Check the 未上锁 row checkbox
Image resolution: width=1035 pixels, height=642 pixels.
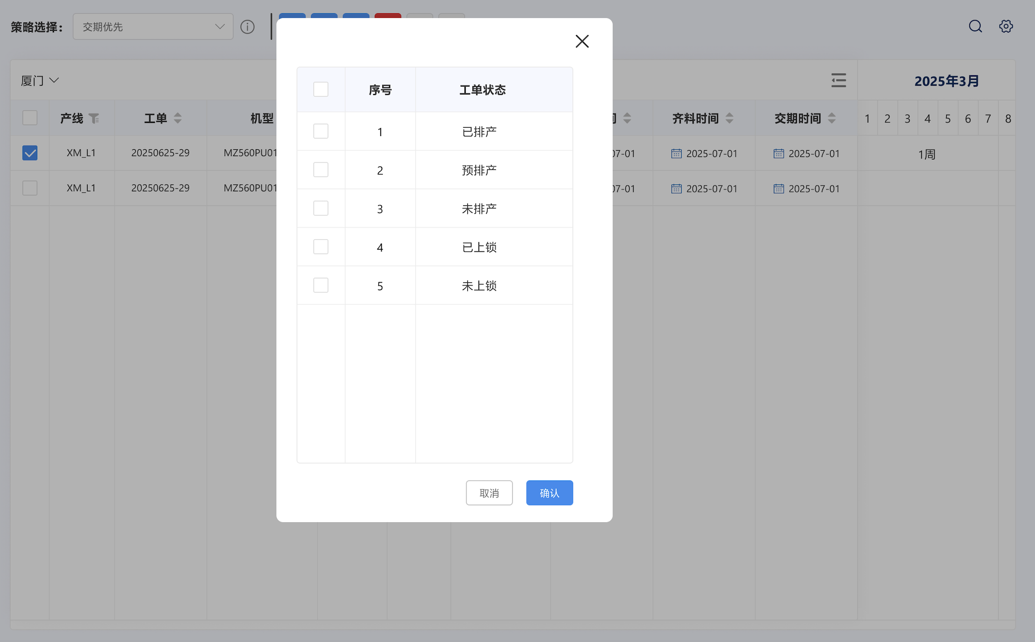tap(321, 285)
